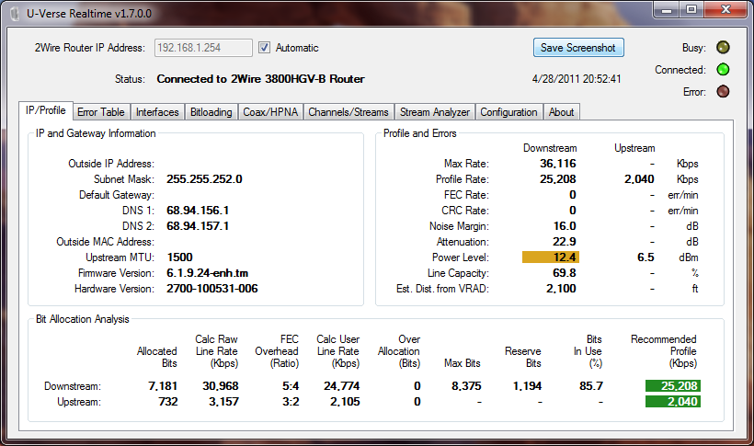Click the Profile Rate downstream value 25,208
The width and height of the screenshot is (754, 446).
[558, 179]
